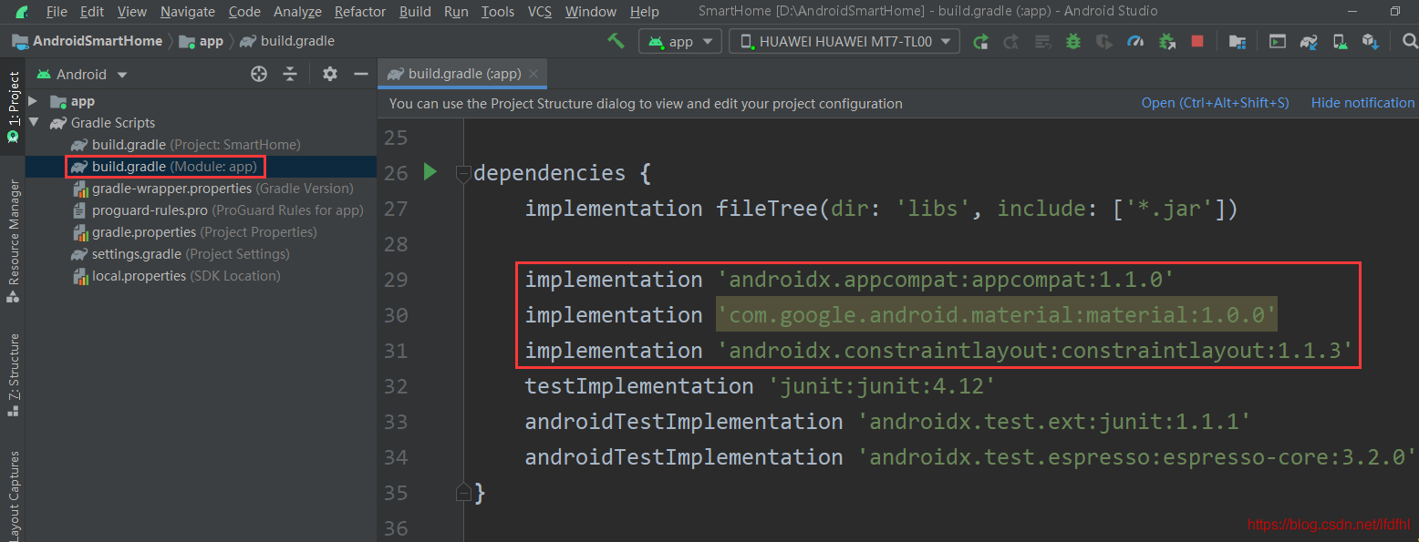Collapse all in Project panel
1419x542 pixels.
click(290, 74)
